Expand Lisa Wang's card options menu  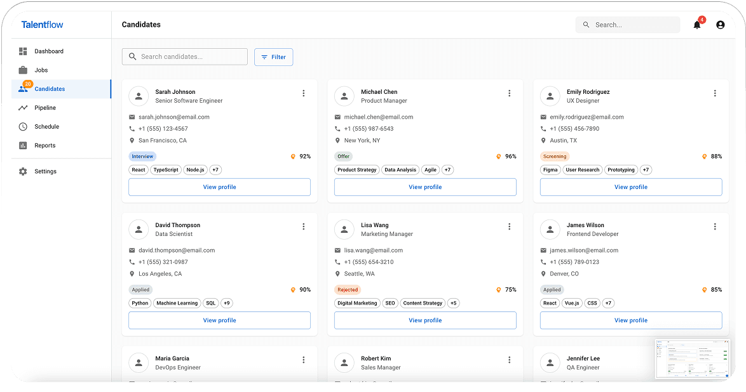[x=509, y=226]
